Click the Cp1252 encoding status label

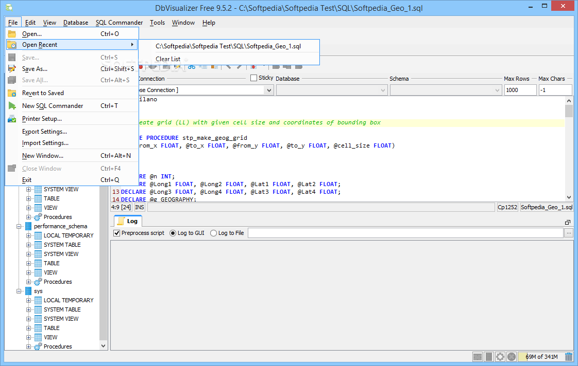point(507,208)
